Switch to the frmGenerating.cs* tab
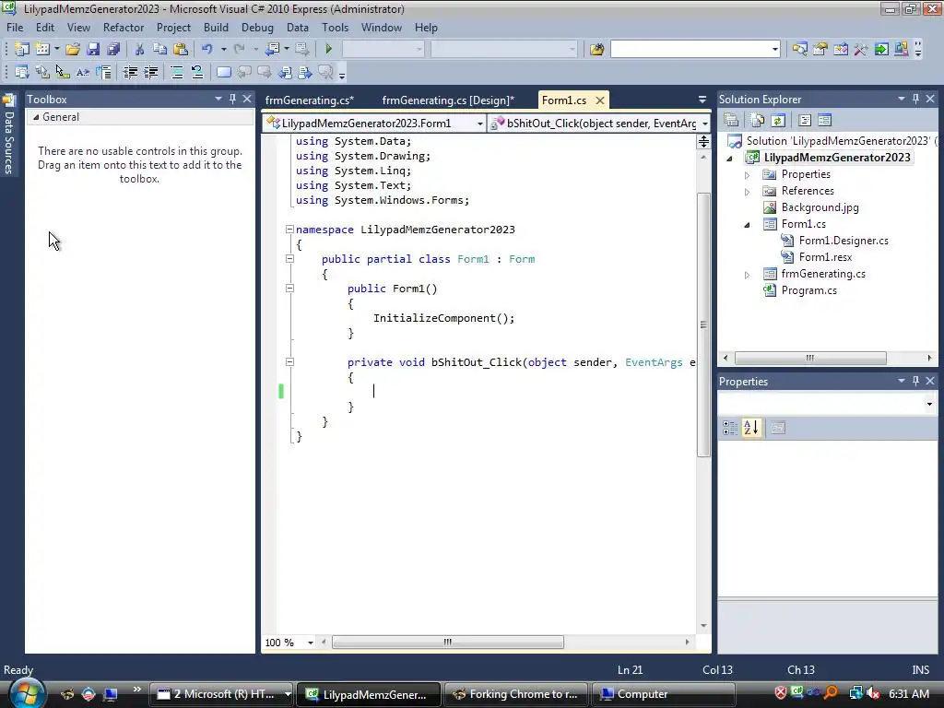 coord(310,100)
